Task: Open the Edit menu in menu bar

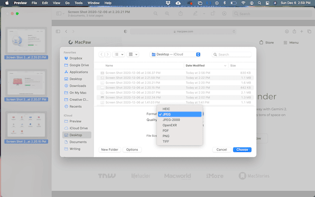Action: [45, 3]
